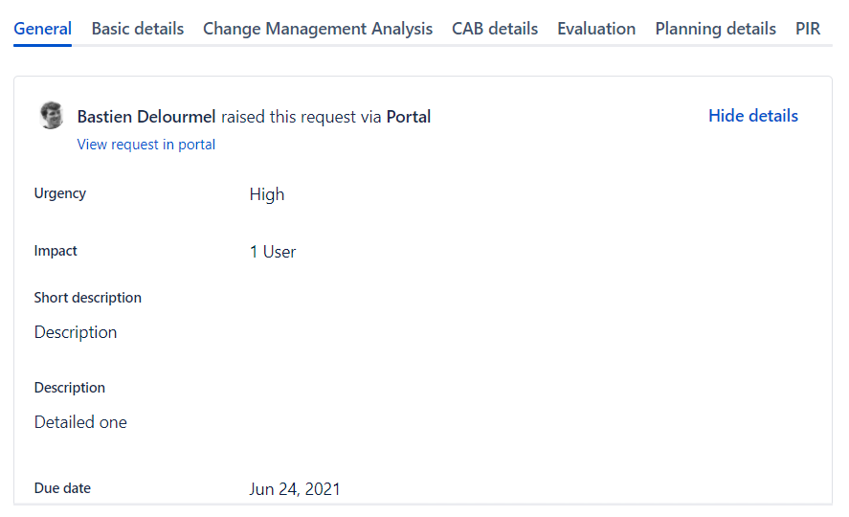Switch to the PIR tab
Viewport: 849px width, 517px height.
(807, 29)
